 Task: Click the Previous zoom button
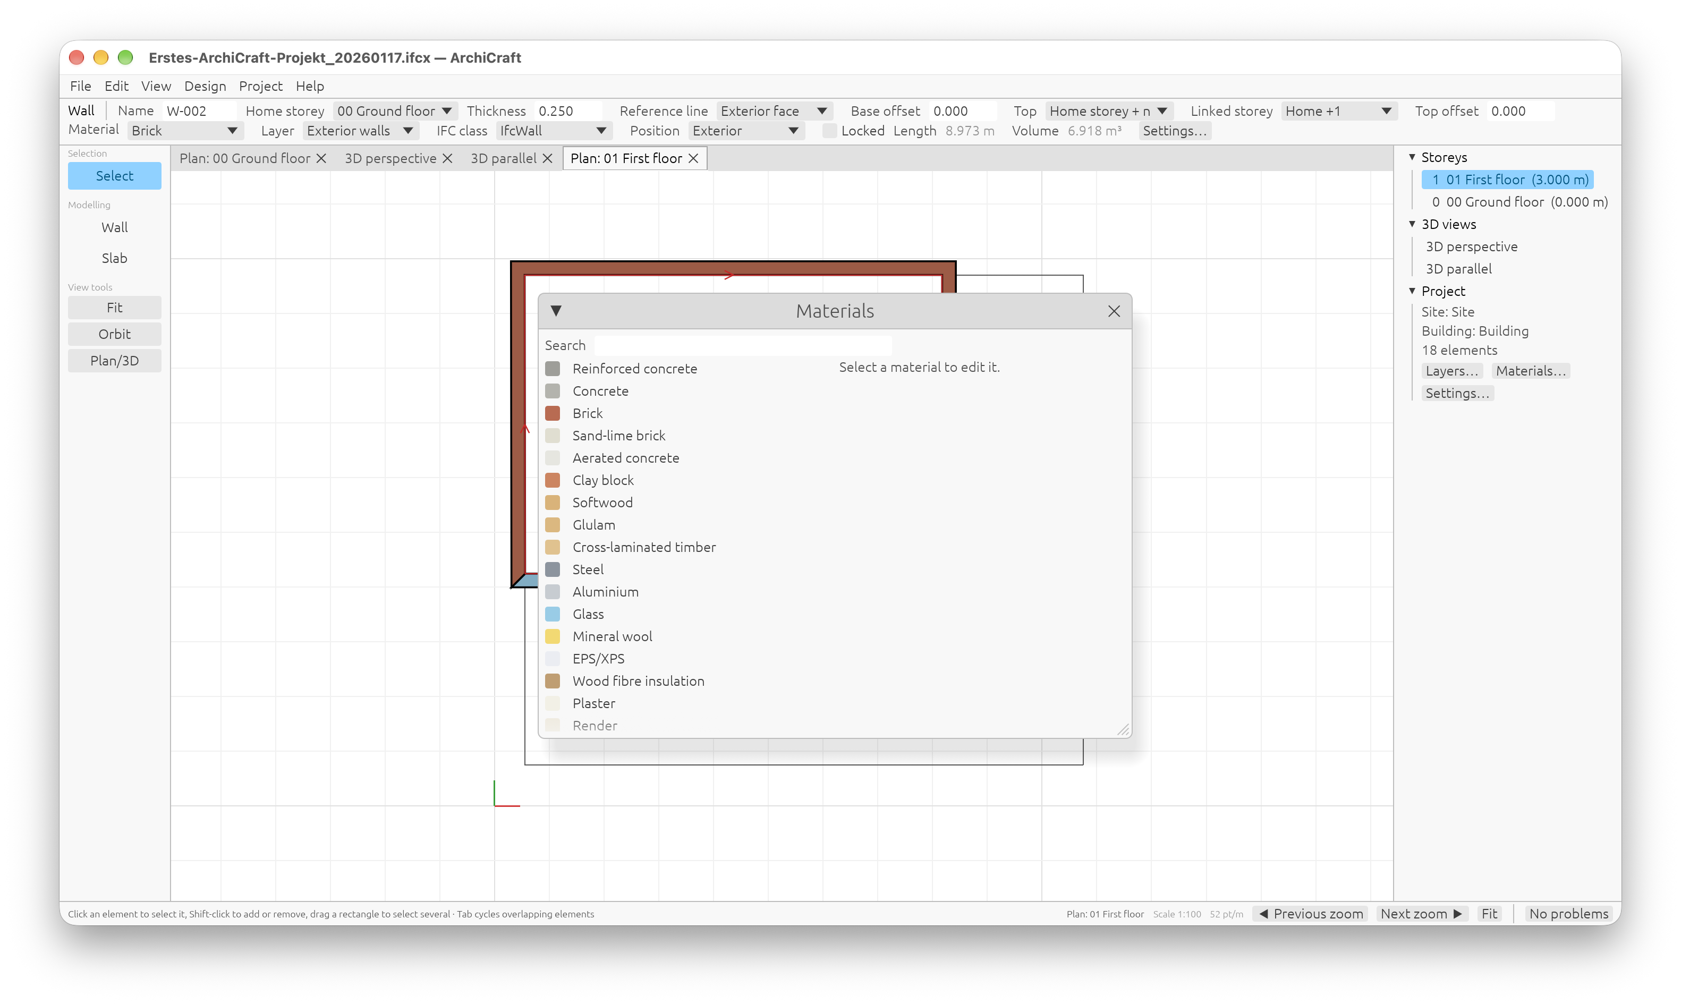click(1310, 914)
